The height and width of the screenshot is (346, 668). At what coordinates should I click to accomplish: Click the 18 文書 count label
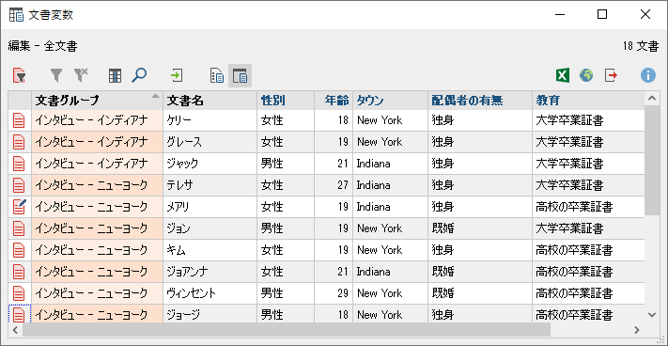(x=641, y=46)
